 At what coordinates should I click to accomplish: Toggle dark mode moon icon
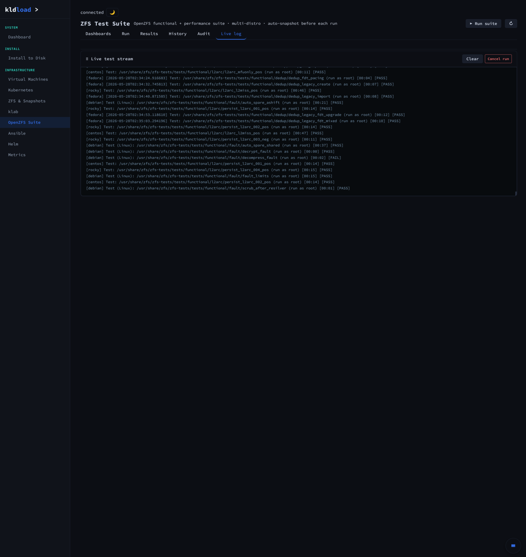112,12
